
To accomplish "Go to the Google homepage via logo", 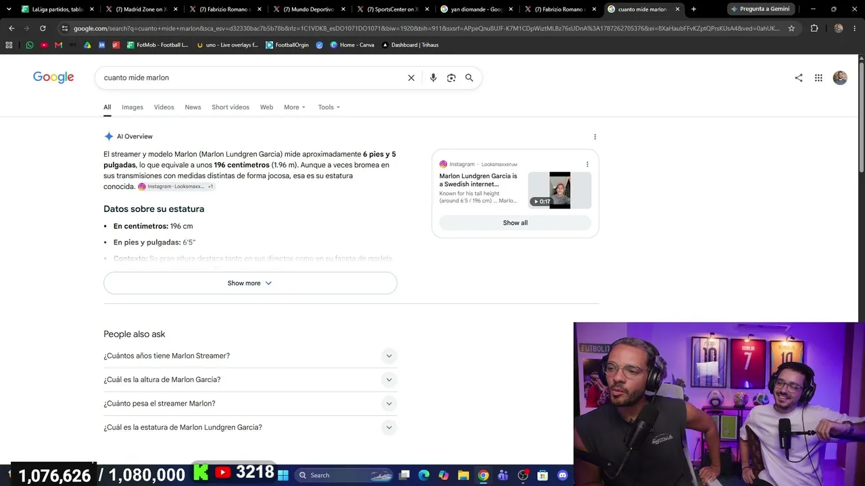I will click(53, 78).
